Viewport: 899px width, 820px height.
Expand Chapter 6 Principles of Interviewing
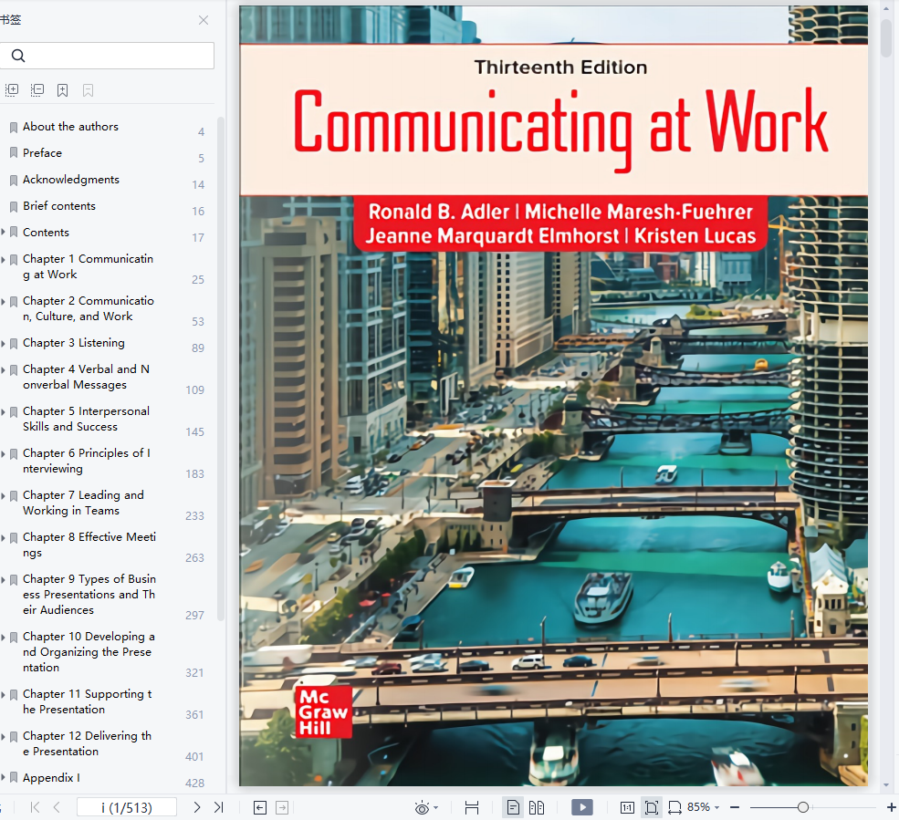tap(4, 453)
